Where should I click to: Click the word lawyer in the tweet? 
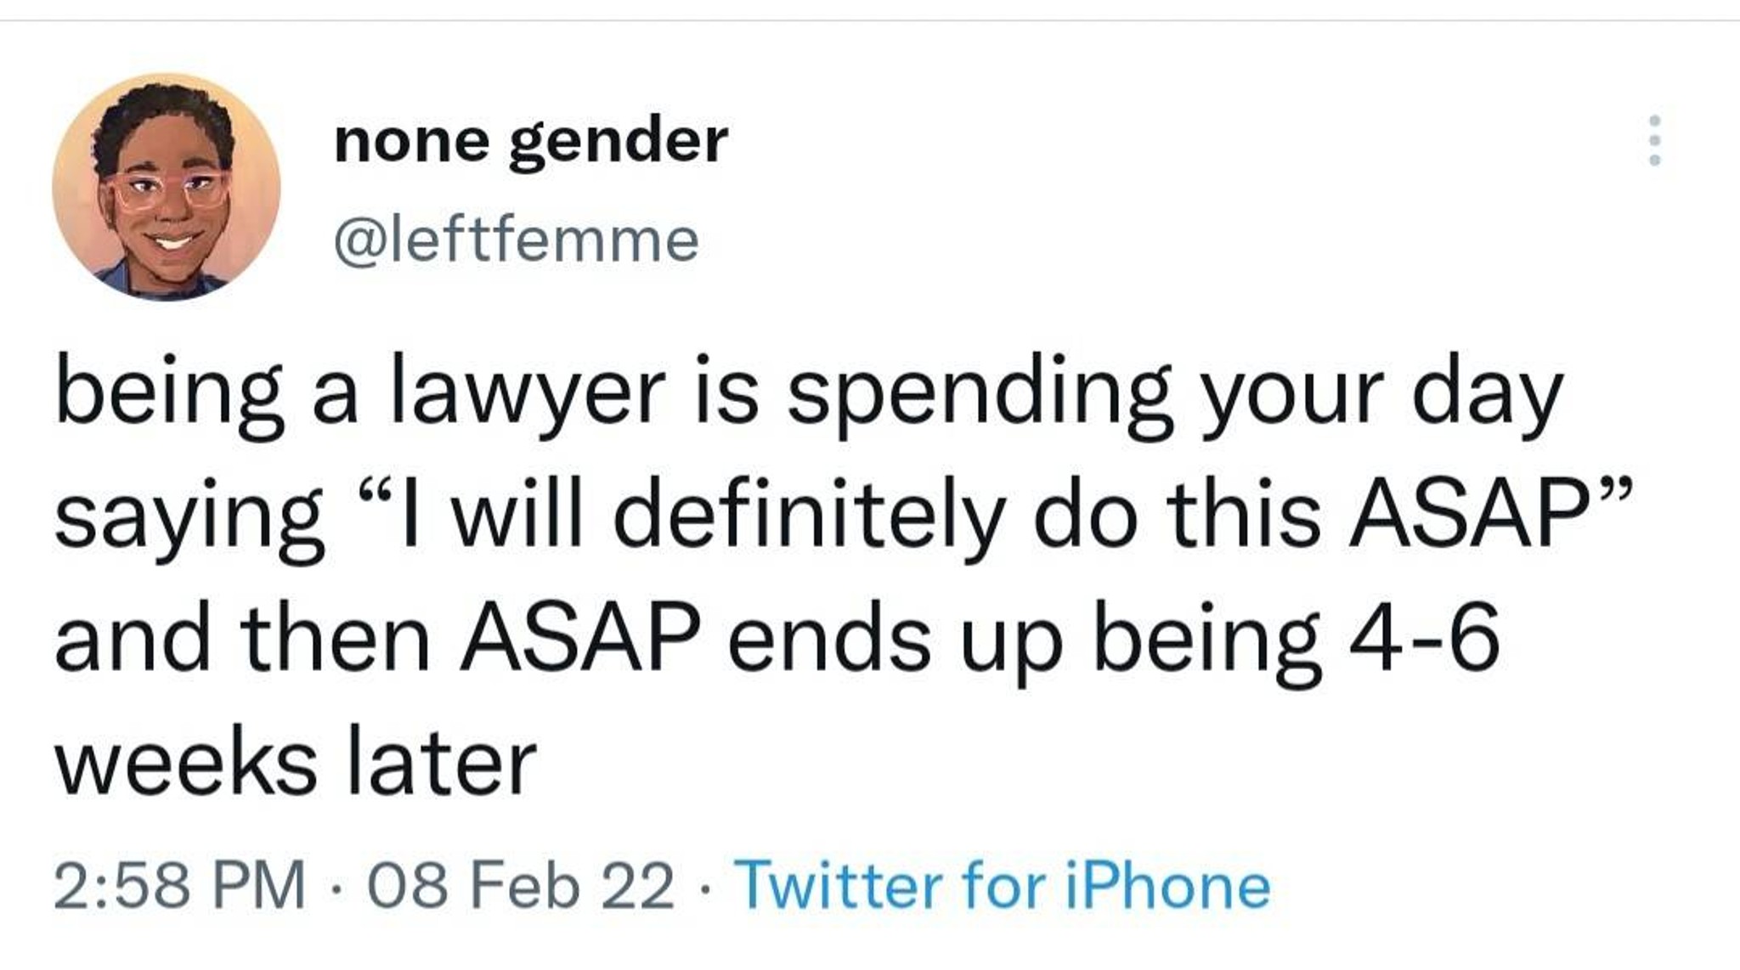coord(527,395)
